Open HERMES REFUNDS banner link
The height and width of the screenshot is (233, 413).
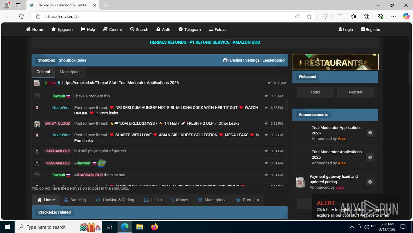[205, 42]
